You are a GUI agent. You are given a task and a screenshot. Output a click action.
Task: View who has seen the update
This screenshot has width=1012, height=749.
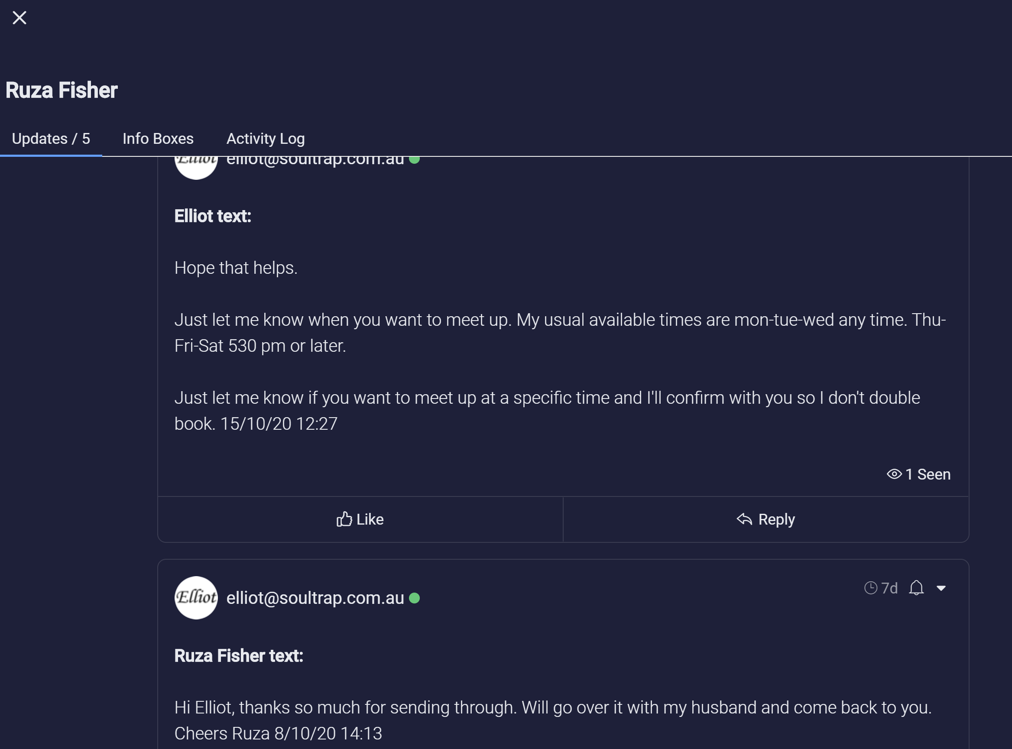click(918, 475)
